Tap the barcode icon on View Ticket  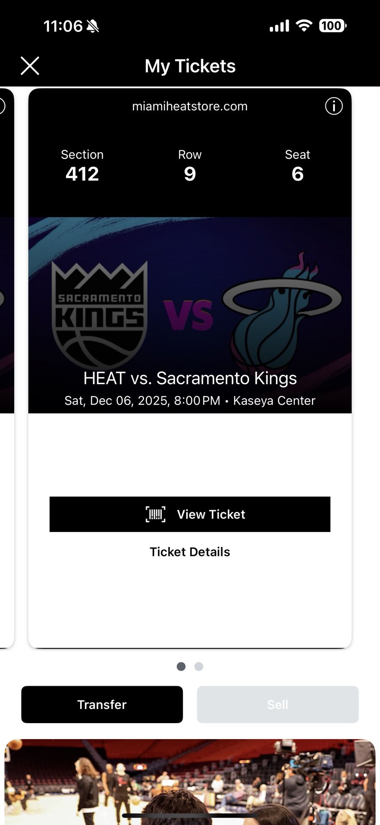tap(157, 514)
